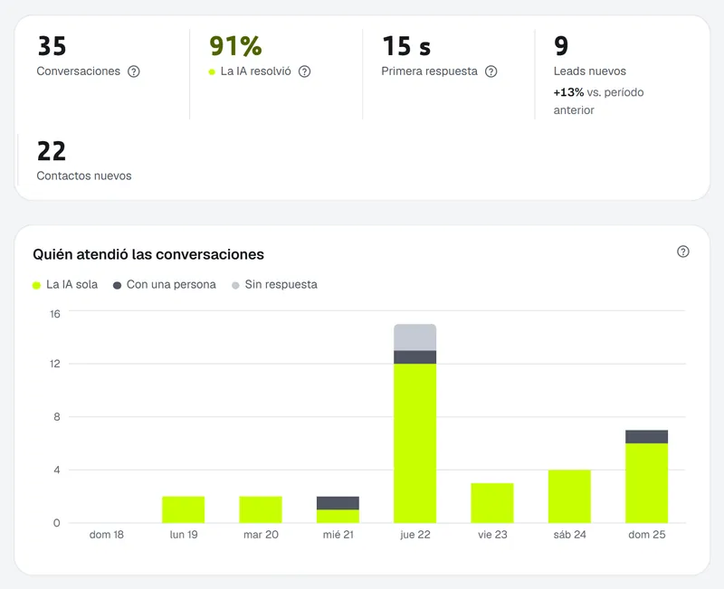Viewport: 724px width, 589px height.
Task: Open help icon next to Conversaciones
Action: click(133, 71)
